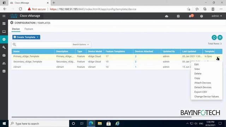This screenshot has height=127, width=226.
Task: Choose Attach Devices from the menu
Action: pyautogui.click(x=202, y=83)
